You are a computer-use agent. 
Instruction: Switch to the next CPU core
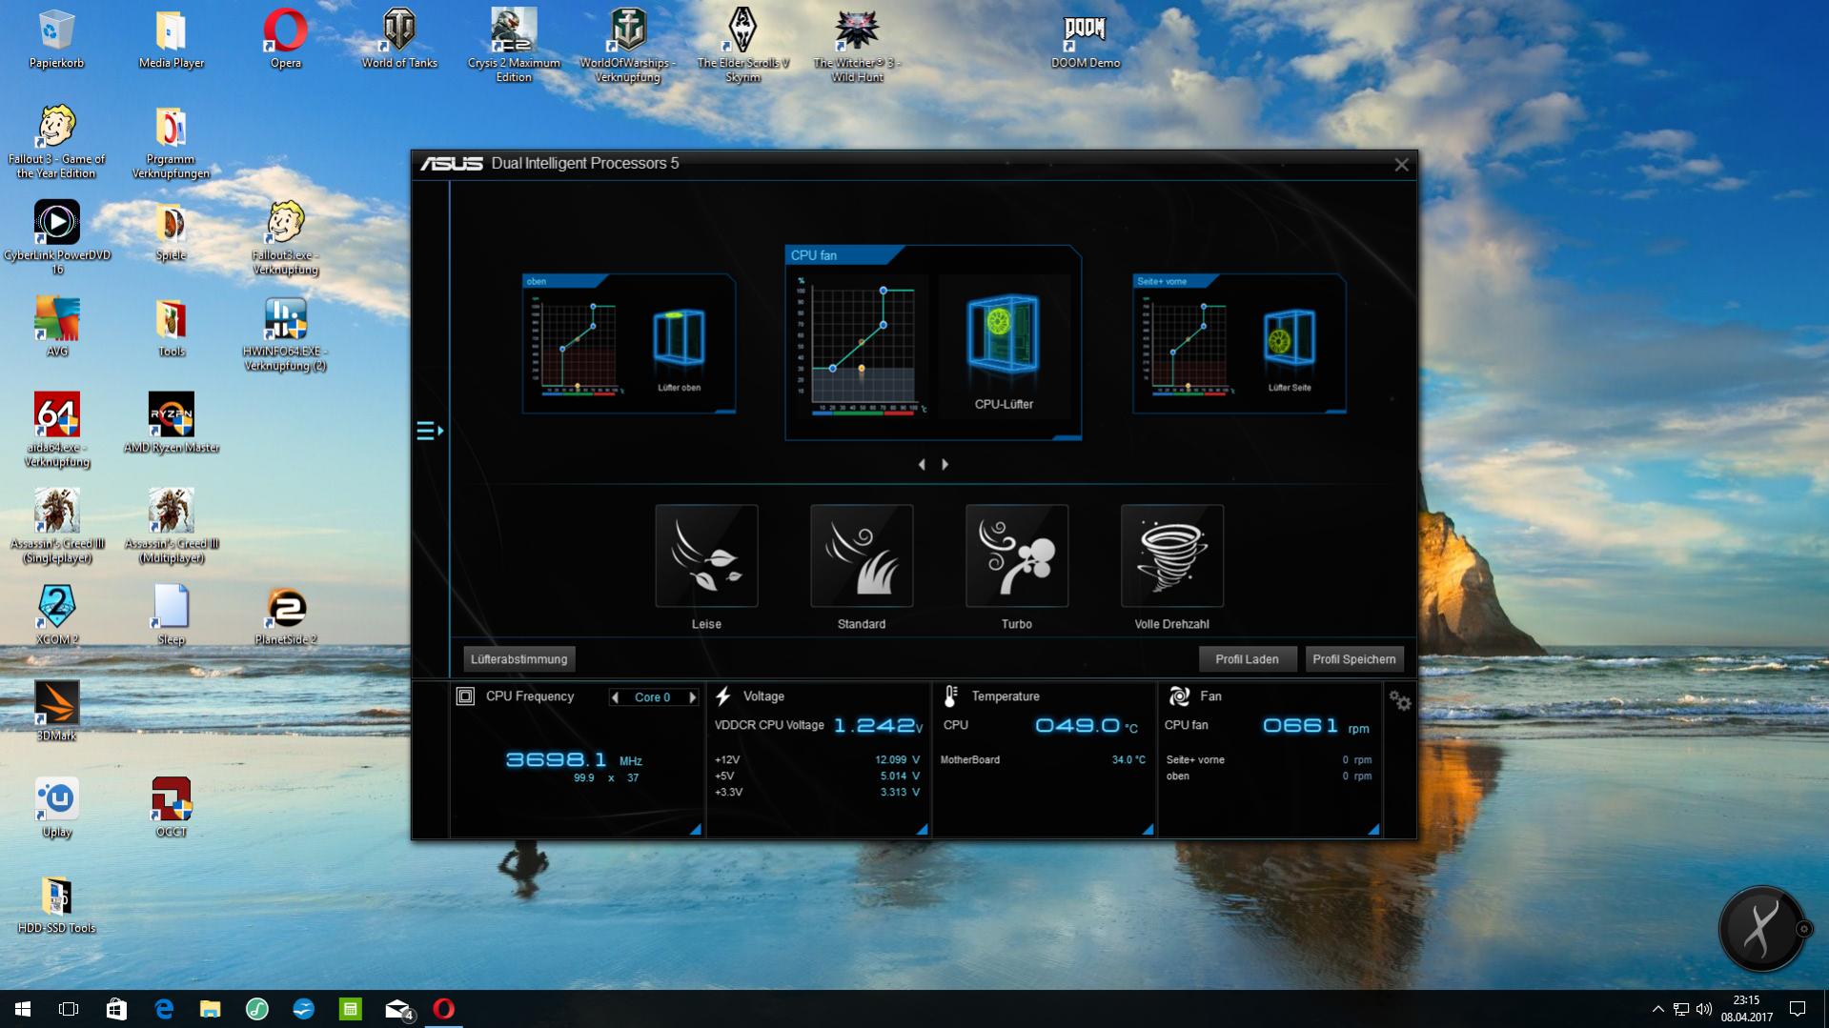tap(693, 697)
